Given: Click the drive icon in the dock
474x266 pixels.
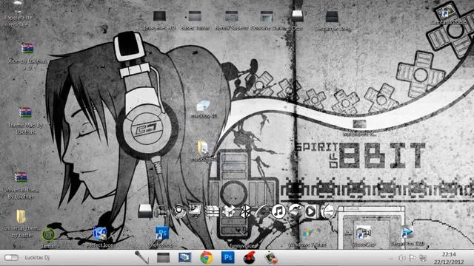Looking at the screenshot, I should pyautogui.click(x=145, y=211).
